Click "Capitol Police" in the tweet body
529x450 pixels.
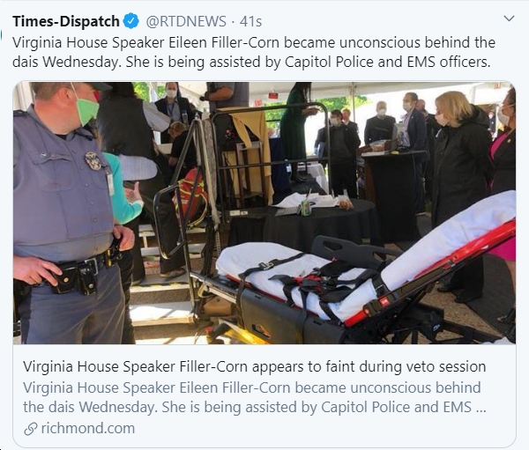pos(329,63)
